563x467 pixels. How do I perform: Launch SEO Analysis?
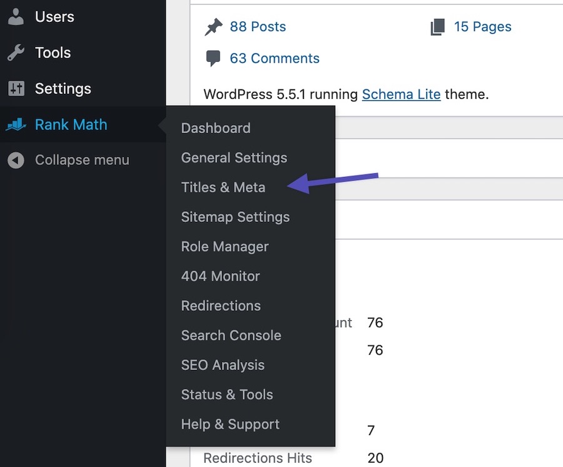click(x=223, y=365)
